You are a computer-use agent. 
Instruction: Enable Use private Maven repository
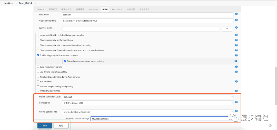(x=38, y=72)
